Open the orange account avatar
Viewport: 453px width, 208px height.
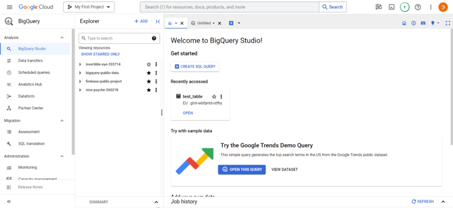443,7
